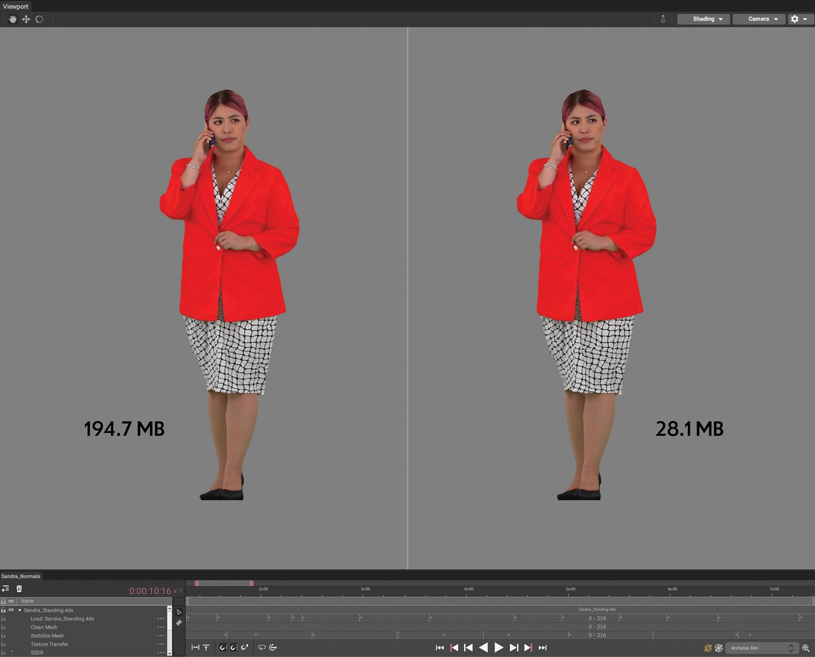
Task: Select the rotate orbit tool
Action: click(39, 19)
